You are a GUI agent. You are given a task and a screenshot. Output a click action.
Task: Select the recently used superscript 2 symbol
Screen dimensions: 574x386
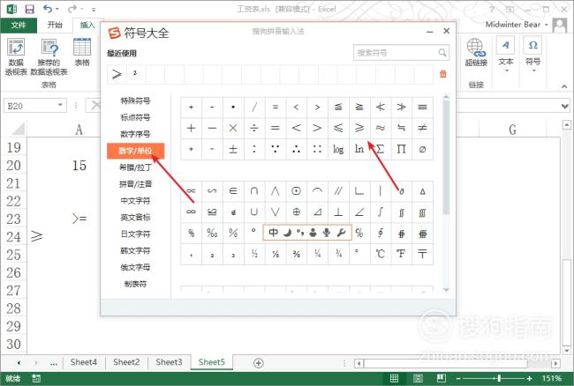pos(135,74)
